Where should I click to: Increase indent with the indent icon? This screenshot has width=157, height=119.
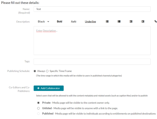143,21
